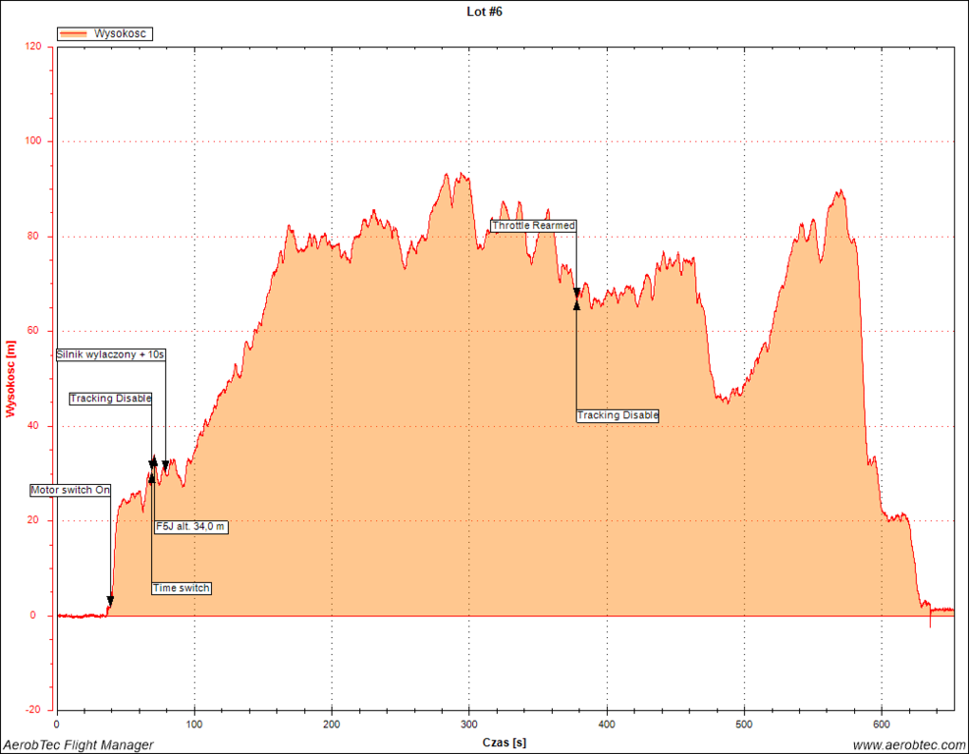Click the arrowhead at Motor switch On marker
Screen dimensions: 969x754
(x=110, y=601)
